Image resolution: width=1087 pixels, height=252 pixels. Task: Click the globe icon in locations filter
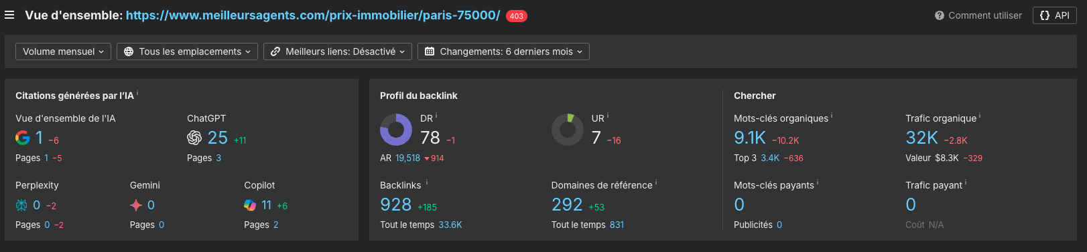point(129,51)
